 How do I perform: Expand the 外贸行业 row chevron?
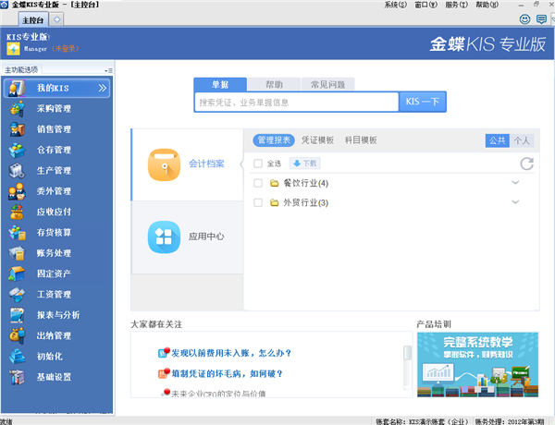click(515, 202)
